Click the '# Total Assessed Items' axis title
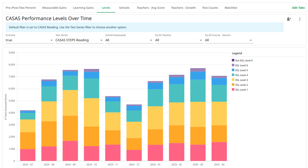Image resolution: width=308 pixels, height=168 pixels. coord(5,107)
